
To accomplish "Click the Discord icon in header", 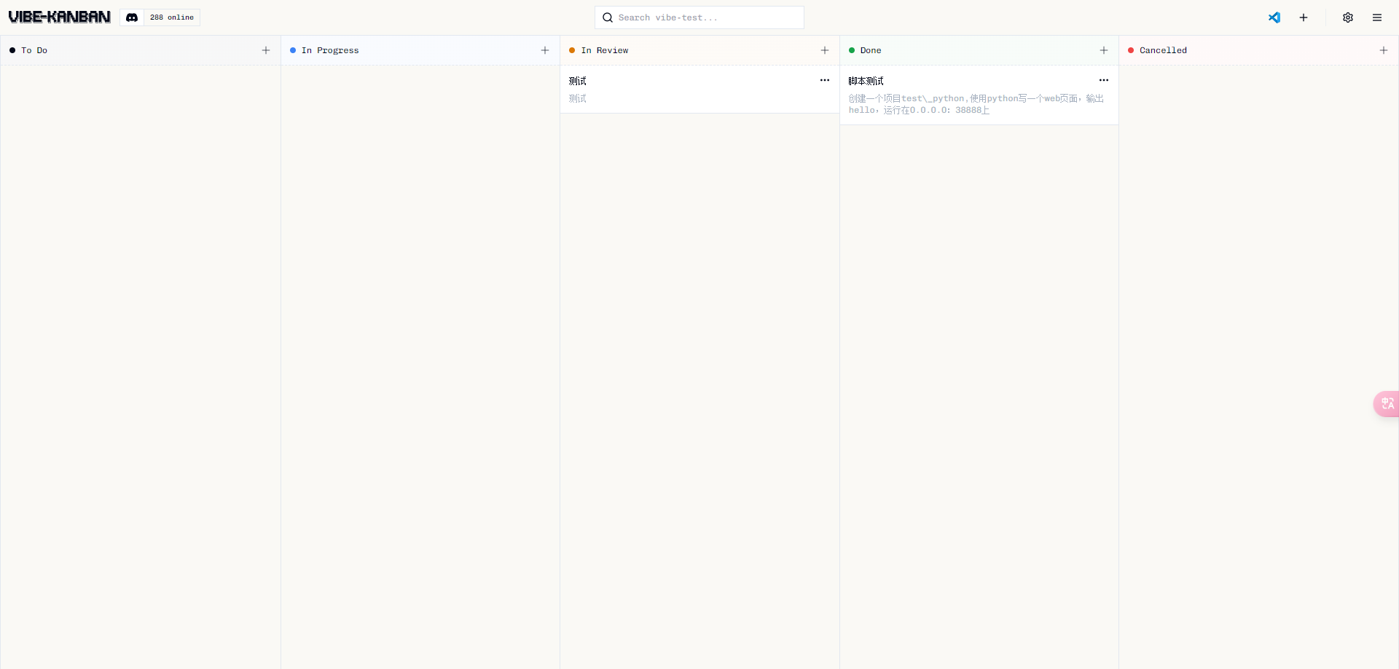I will 132,17.
